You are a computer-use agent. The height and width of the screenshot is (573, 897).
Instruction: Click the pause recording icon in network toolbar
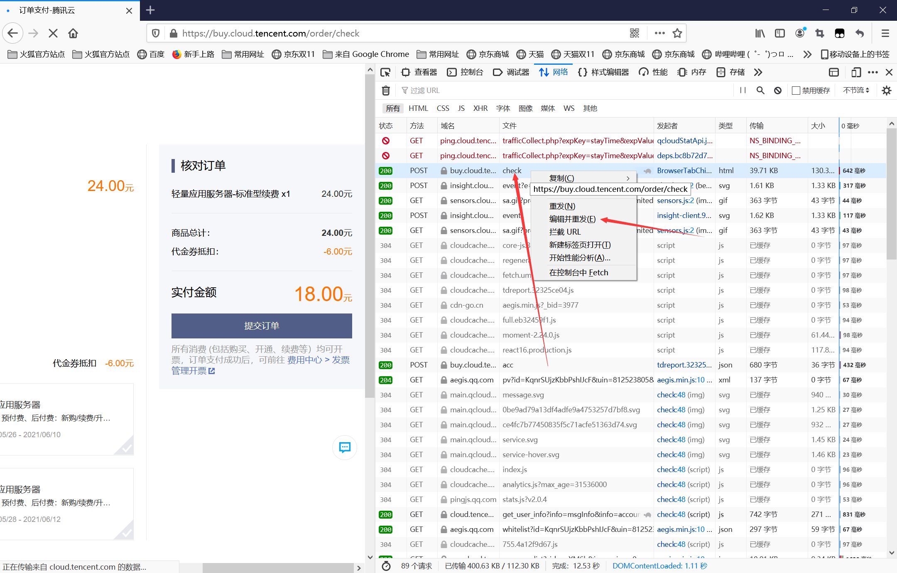tap(743, 91)
